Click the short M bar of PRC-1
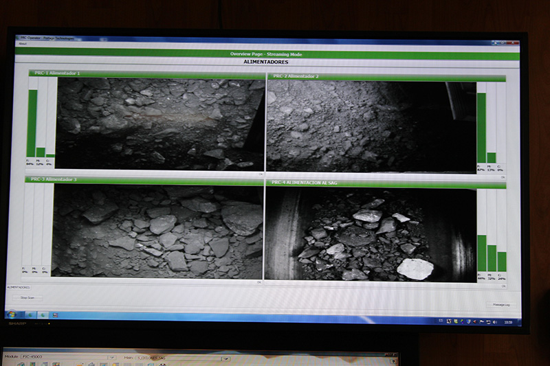The height and width of the screenshot is (366, 550). click(x=41, y=152)
